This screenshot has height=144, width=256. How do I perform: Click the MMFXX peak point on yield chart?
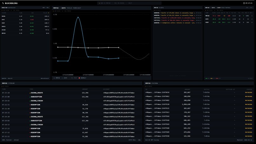click(x=78, y=17)
